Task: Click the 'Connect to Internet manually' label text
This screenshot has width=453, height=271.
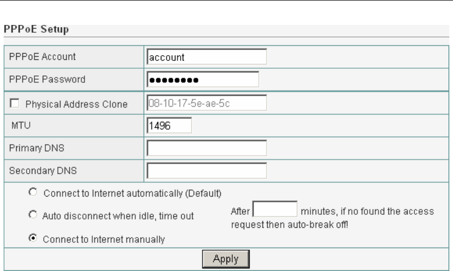Action: [104, 240]
